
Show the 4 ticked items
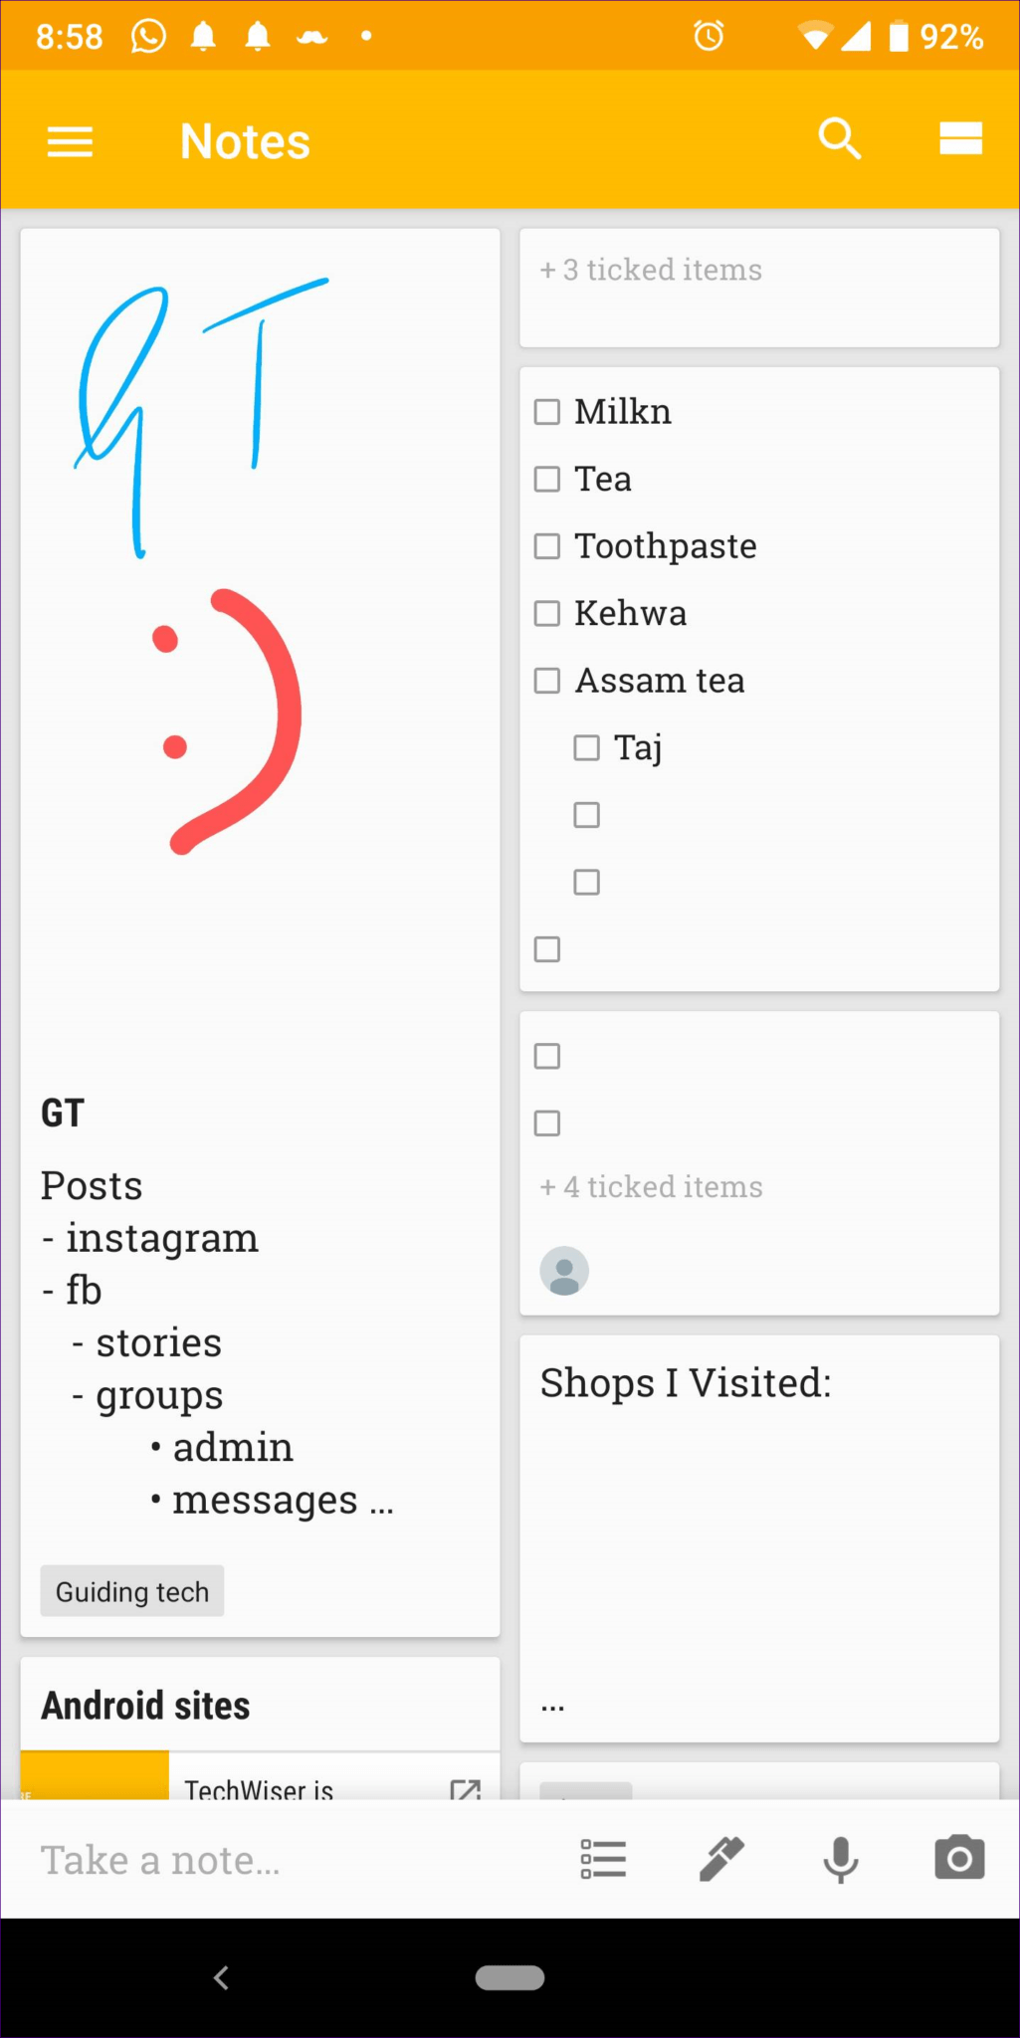tap(651, 1187)
